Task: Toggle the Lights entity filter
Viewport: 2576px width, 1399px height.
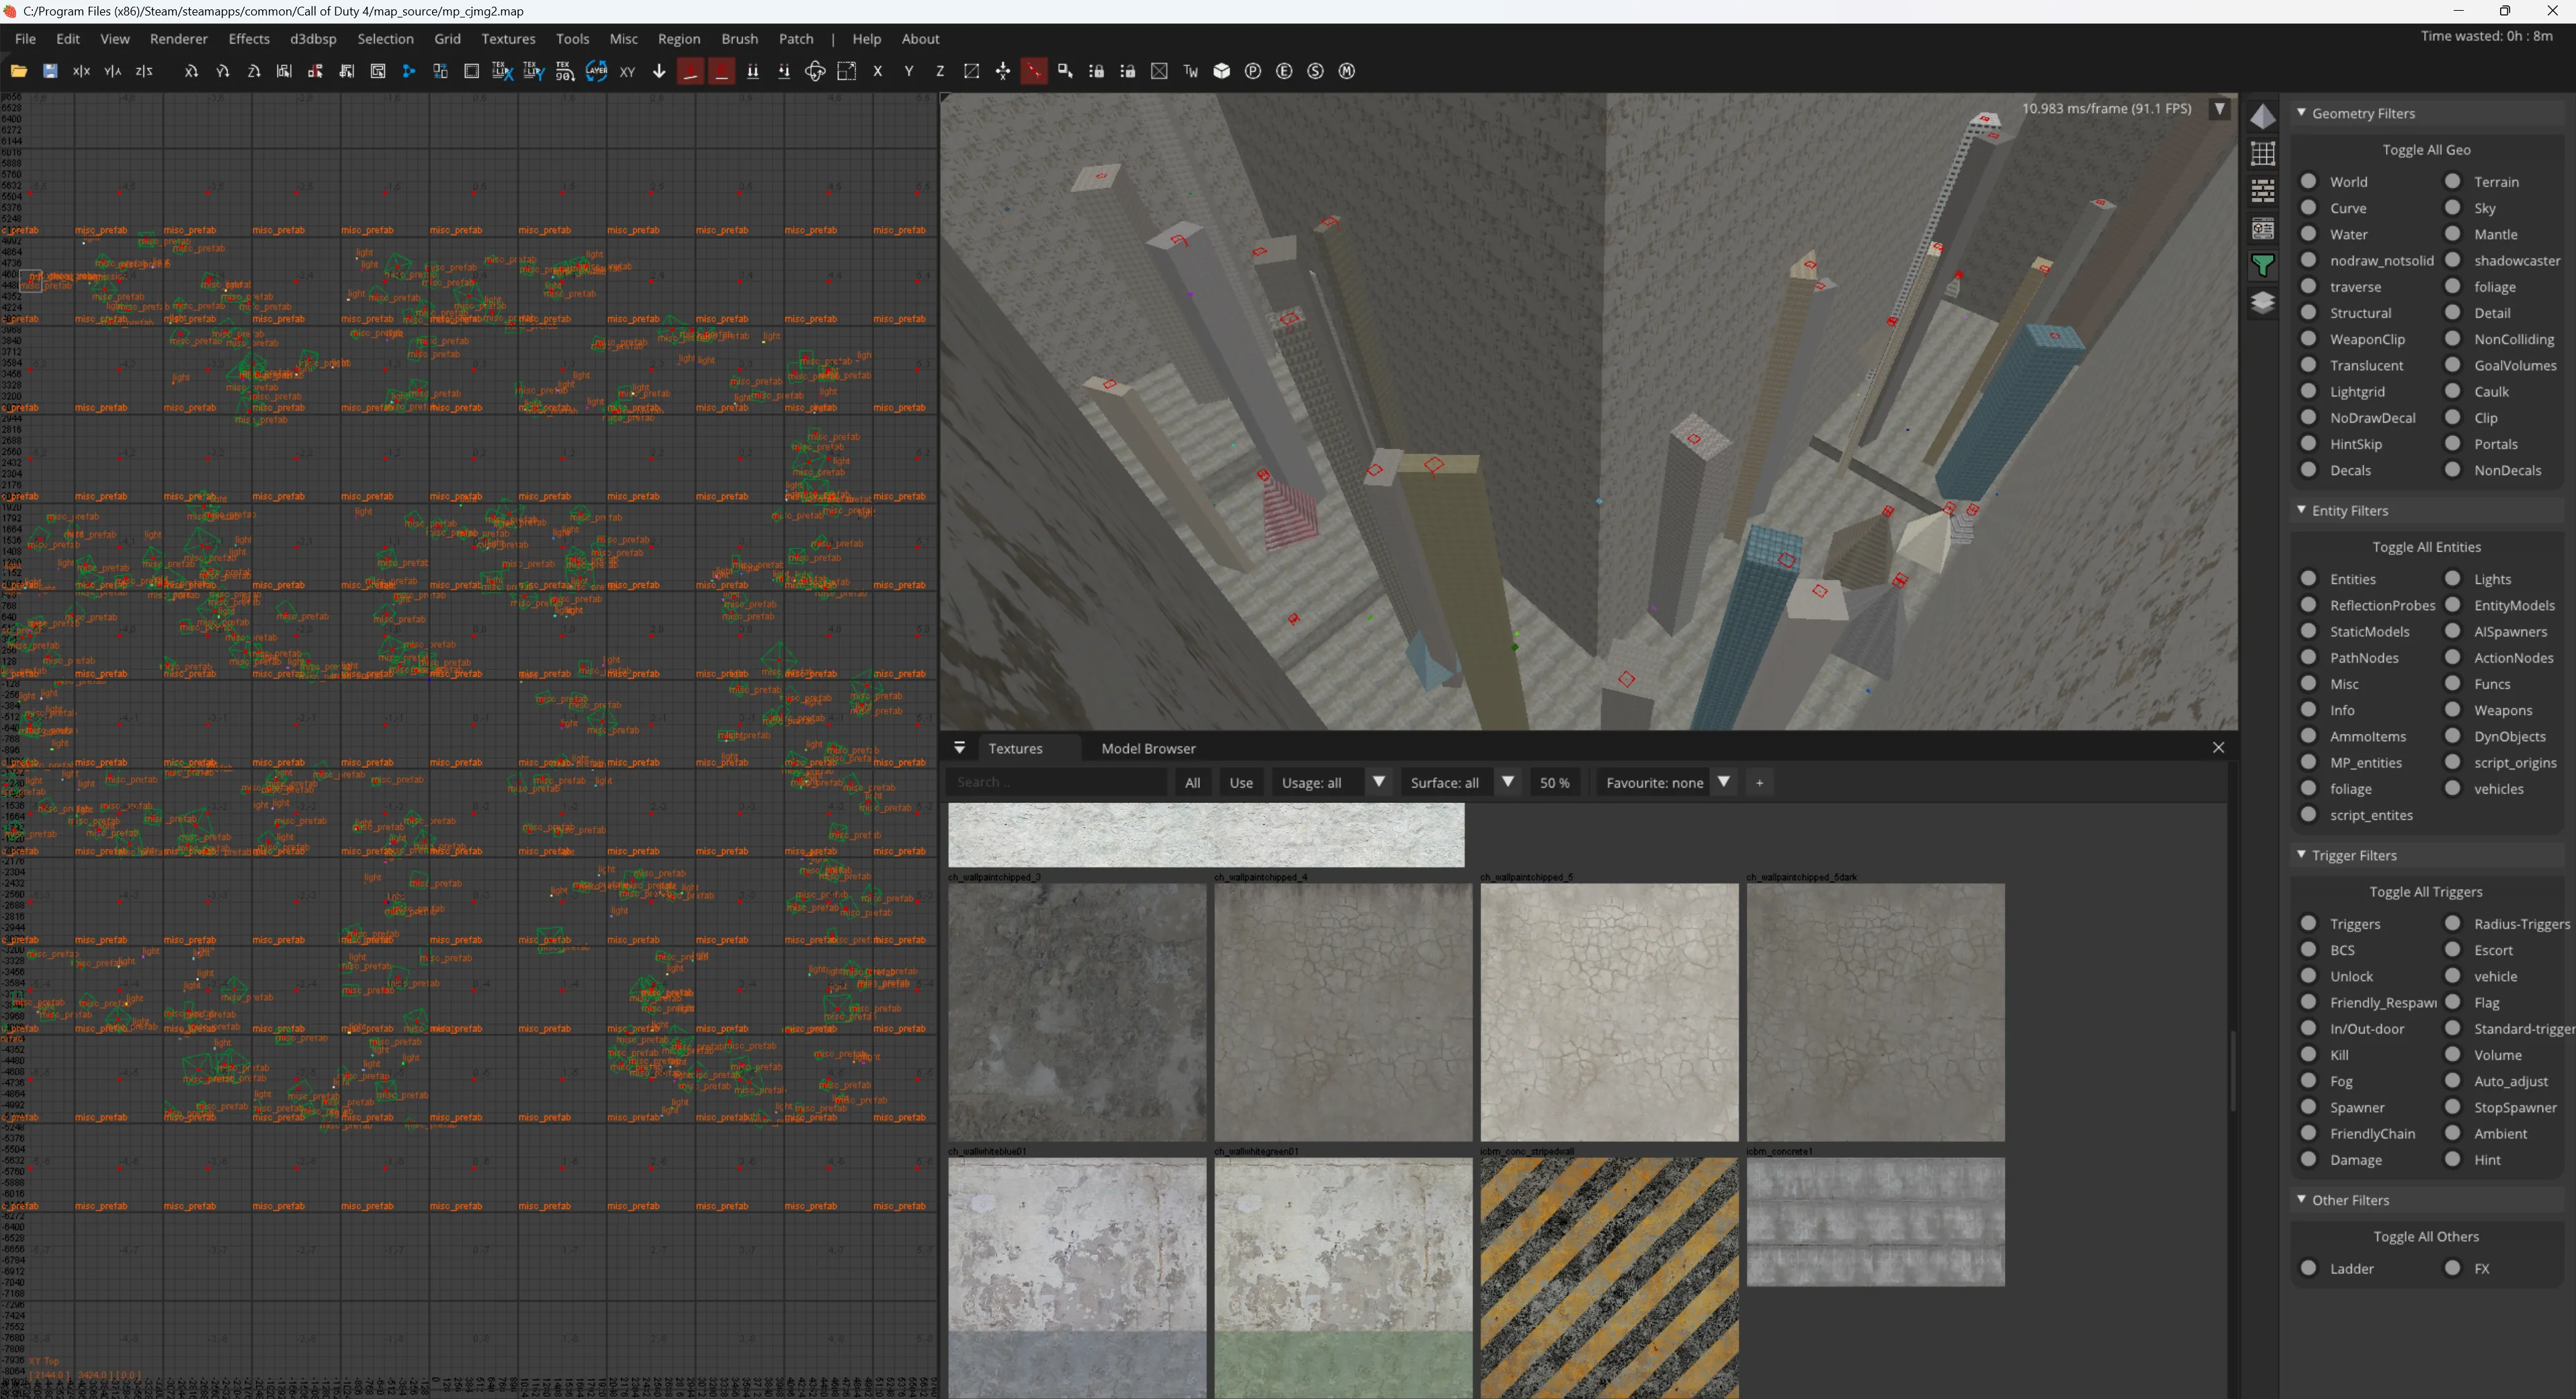Action: [2453, 578]
